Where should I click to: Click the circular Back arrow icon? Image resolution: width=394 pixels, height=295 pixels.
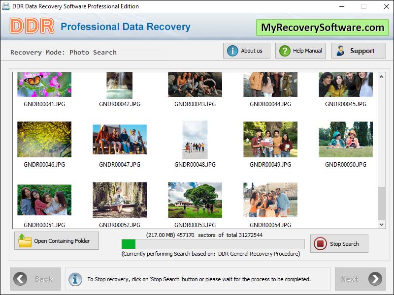click(x=20, y=279)
